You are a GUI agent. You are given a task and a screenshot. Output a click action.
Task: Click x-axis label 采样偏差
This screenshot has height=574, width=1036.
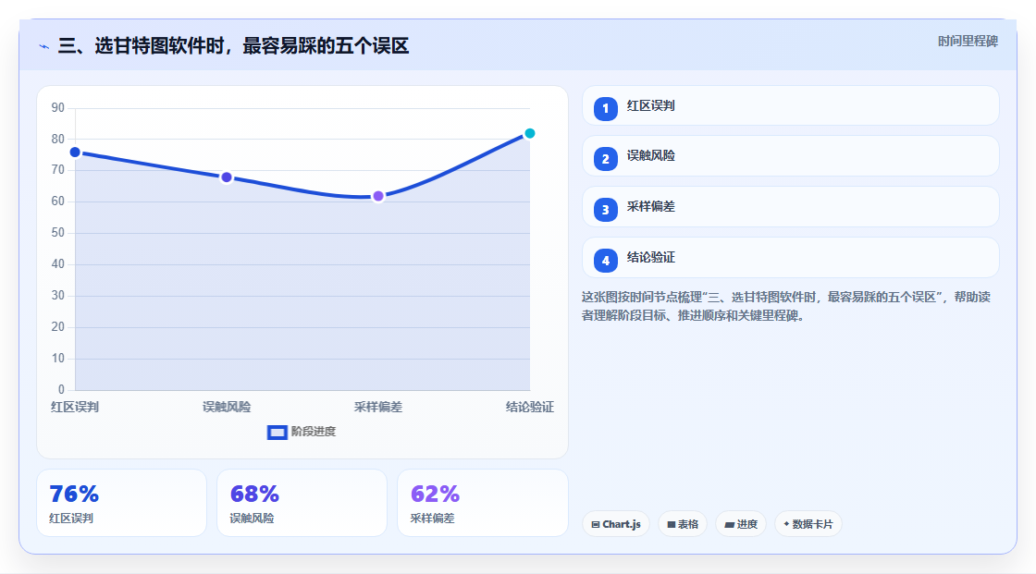378,407
